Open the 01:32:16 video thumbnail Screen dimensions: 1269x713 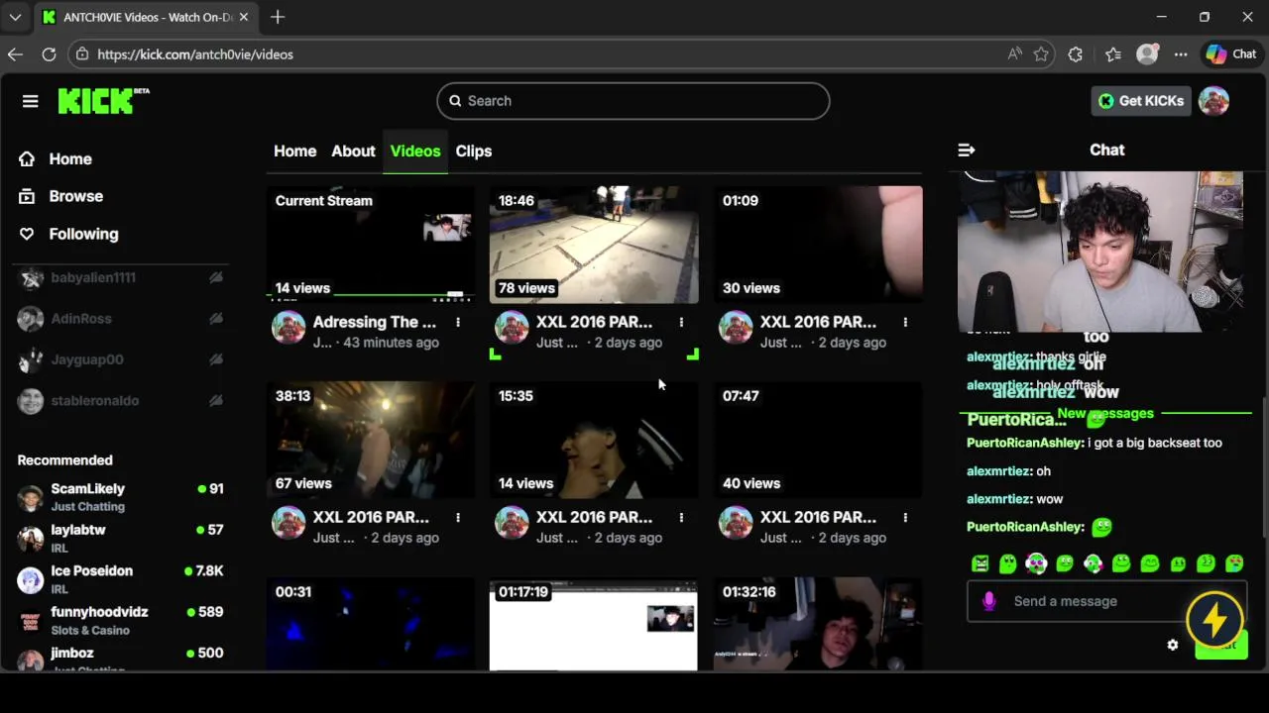[x=818, y=624]
